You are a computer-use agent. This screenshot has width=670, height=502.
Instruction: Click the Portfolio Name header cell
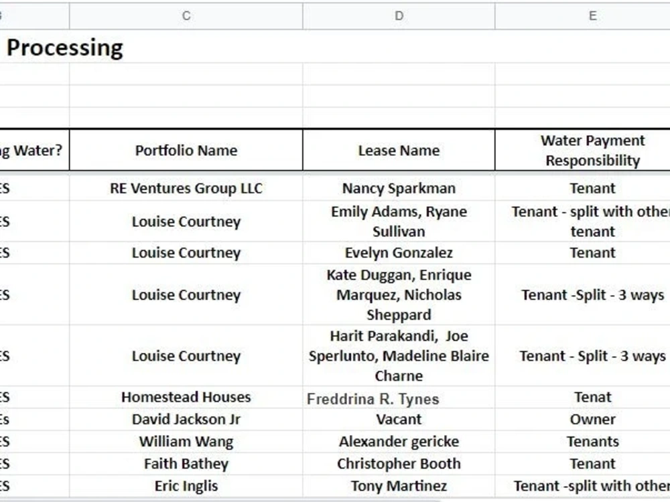tap(186, 150)
